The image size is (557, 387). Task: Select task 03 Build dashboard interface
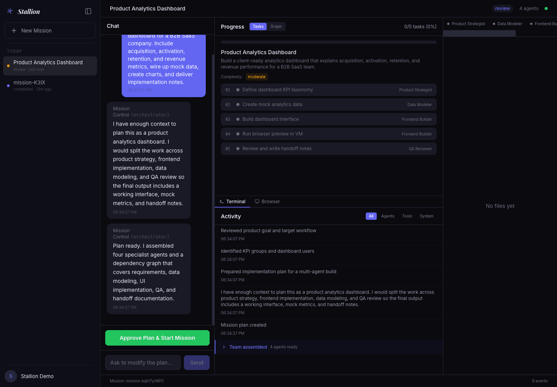point(329,119)
